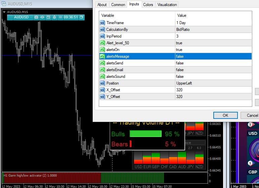This screenshot has height=188, width=259.
Task: Click the InpPeriod variable icon
Action: point(102,36)
